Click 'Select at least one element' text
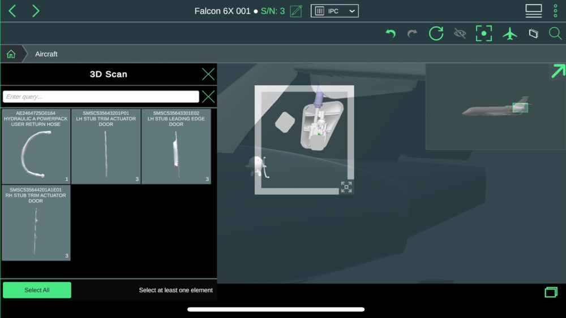The image size is (566, 318). (176, 290)
